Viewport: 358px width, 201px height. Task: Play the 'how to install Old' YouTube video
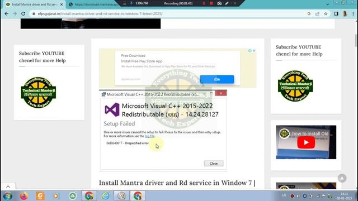(306, 142)
